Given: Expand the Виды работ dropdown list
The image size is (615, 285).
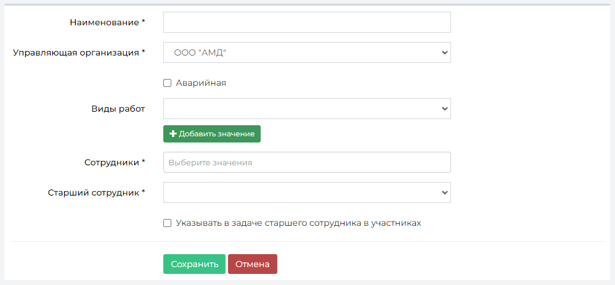Looking at the screenshot, I should click(307, 109).
